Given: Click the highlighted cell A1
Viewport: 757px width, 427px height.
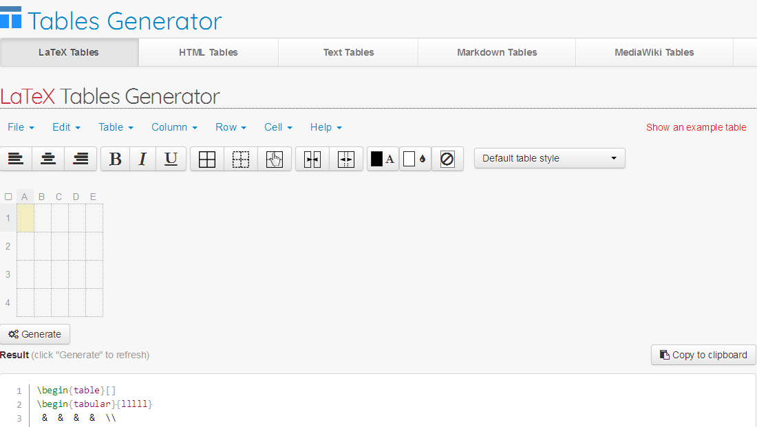Looking at the screenshot, I should [25, 218].
